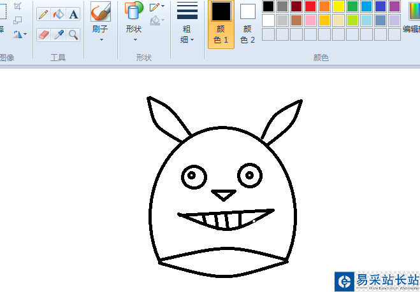Pick the green color swatch
420x292 pixels.
tap(352, 6)
